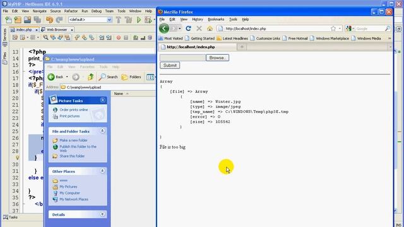Click Make a new folder link
The image size is (404, 227).
pyautogui.click(x=73, y=140)
